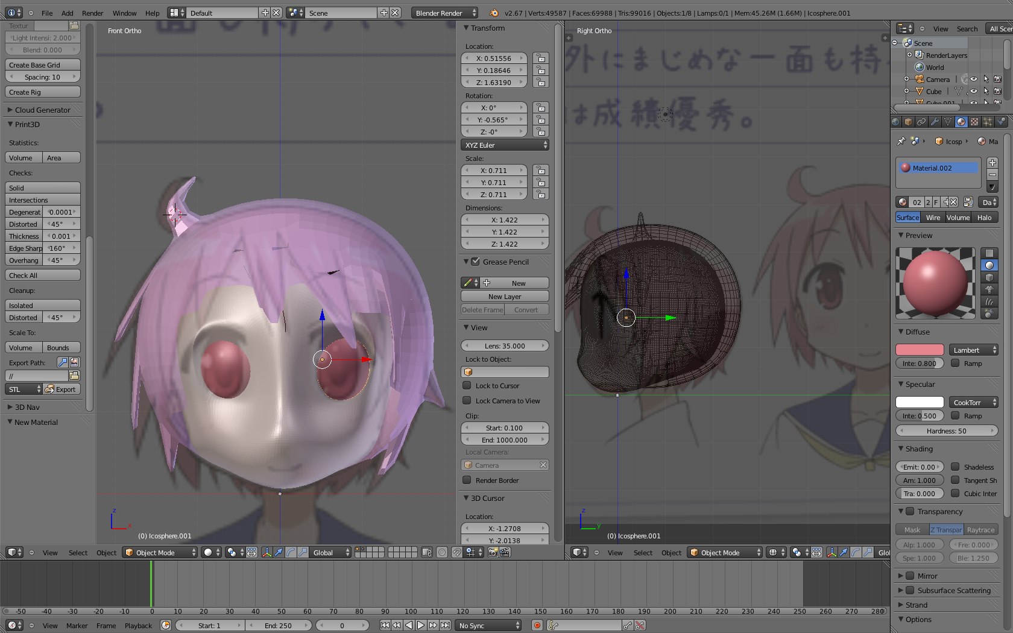Image resolution: width=1013 pixels, height=633 pixels.
Task: Enable Lock to Cursor checkbox
Action: click(467, 385)
